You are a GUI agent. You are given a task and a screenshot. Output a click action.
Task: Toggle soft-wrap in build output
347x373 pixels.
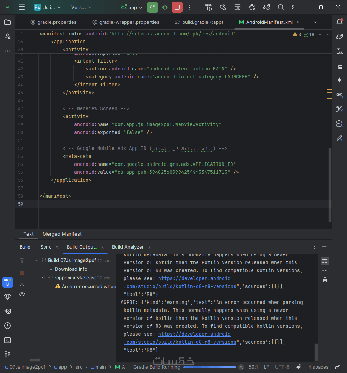[x=325, y=261]
